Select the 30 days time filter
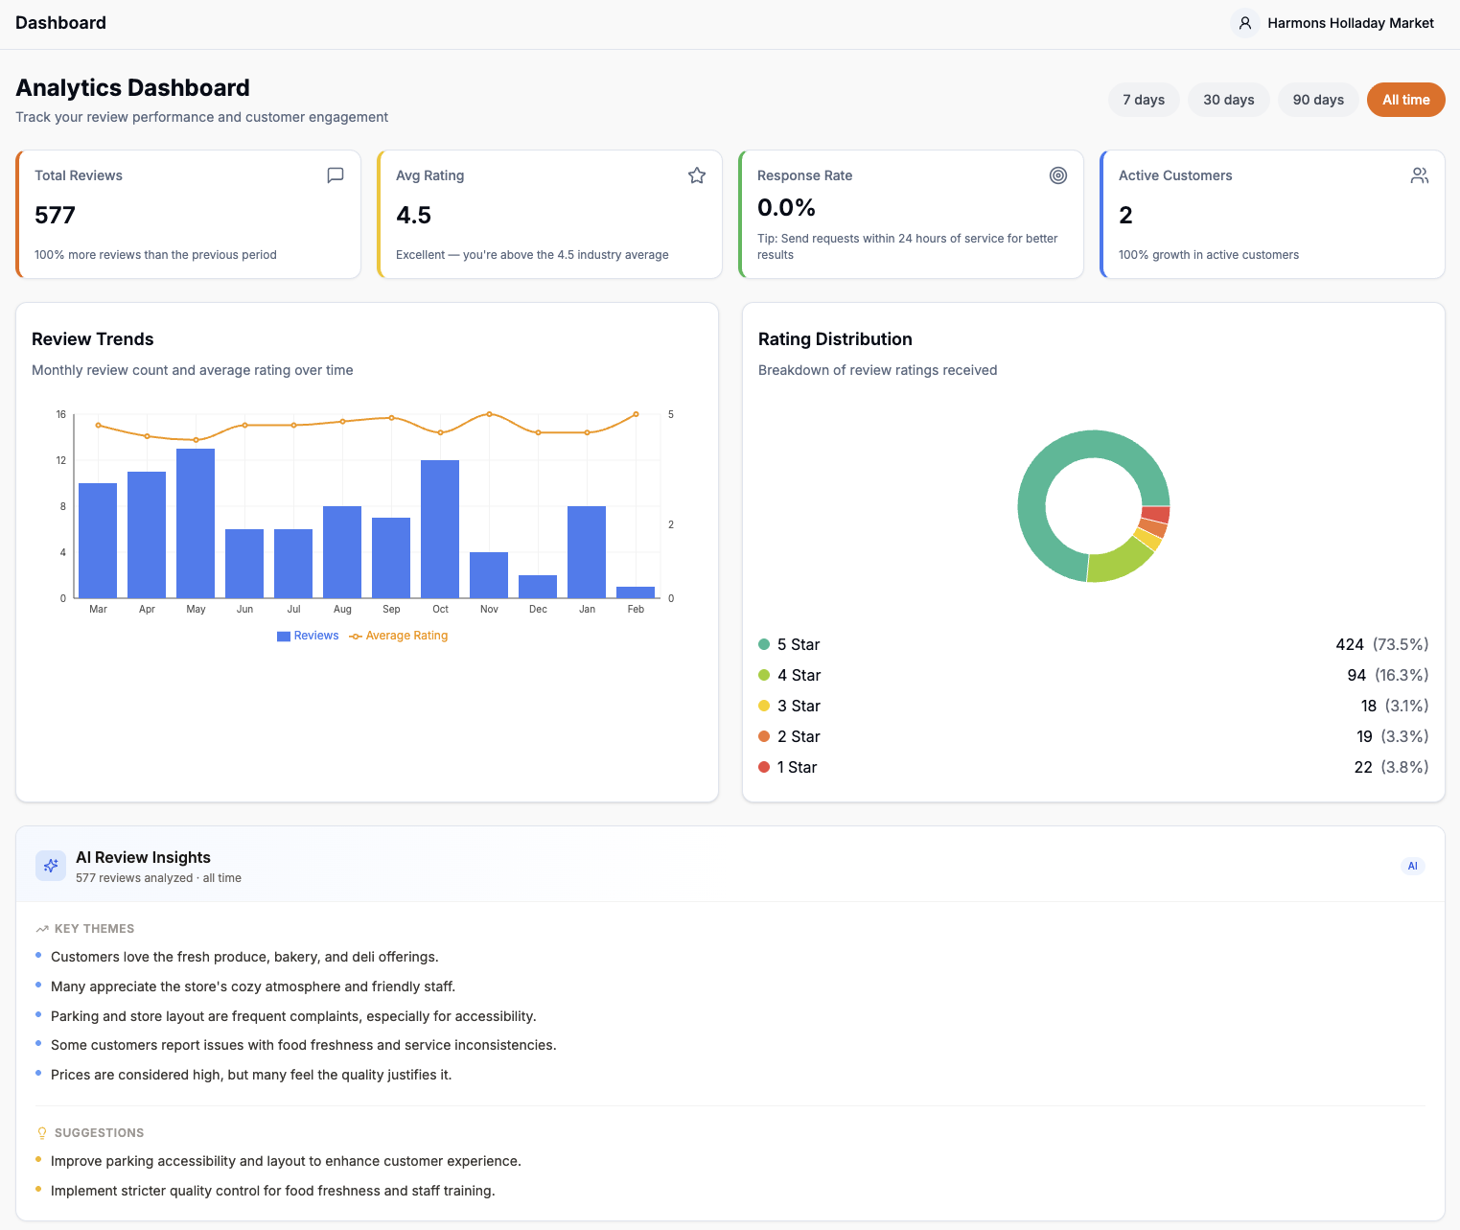 1229,100
